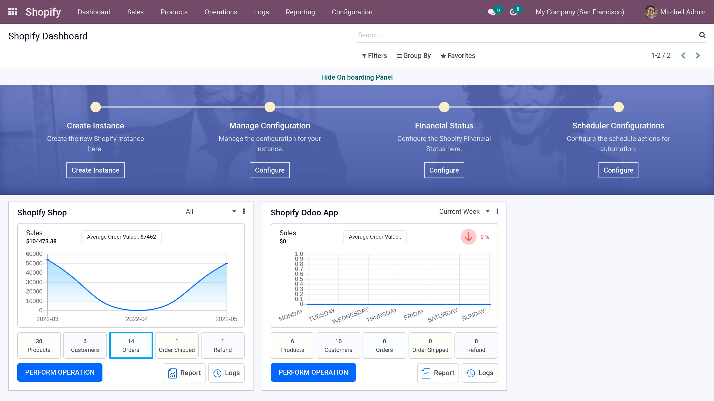Image resolution: width=714 pixels, height=401 pixels.
Task: Open the 0 Refund tile
Action: 476,345
